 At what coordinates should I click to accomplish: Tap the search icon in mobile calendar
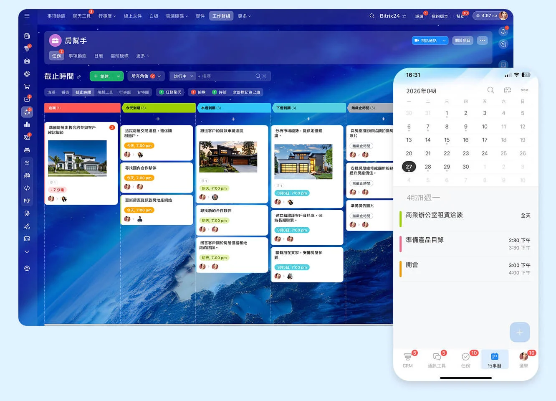[x=490, y=90]
